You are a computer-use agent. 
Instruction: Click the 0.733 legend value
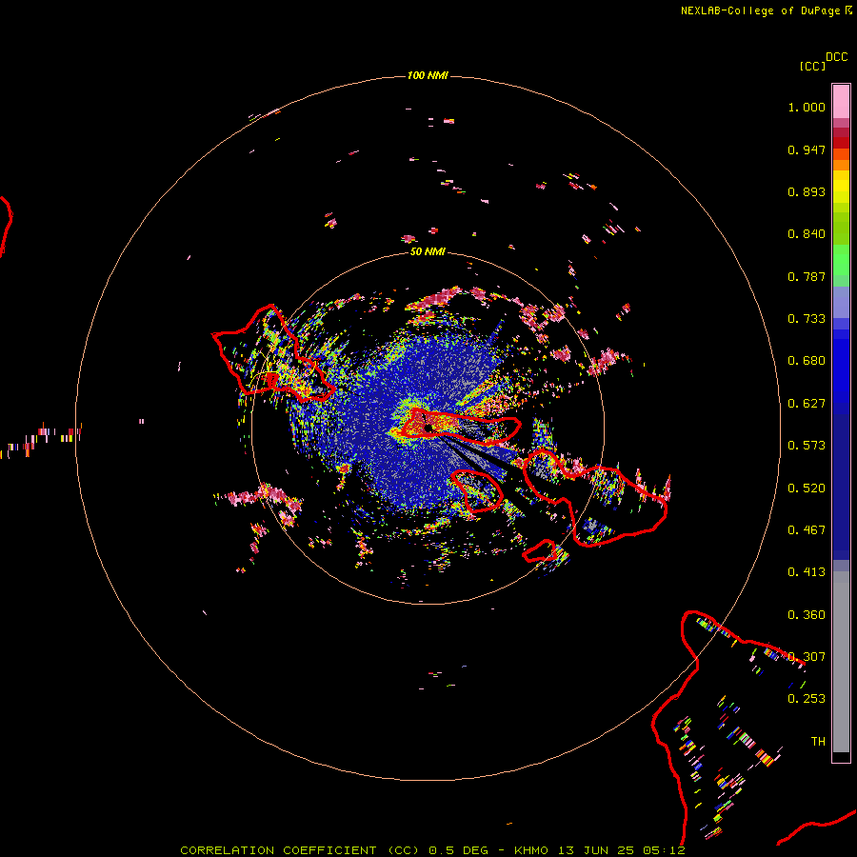tap(807, 319)
